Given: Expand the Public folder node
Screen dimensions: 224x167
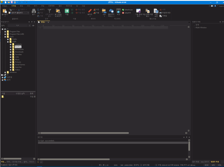Looking at the screenshot, I should point(8,39).
